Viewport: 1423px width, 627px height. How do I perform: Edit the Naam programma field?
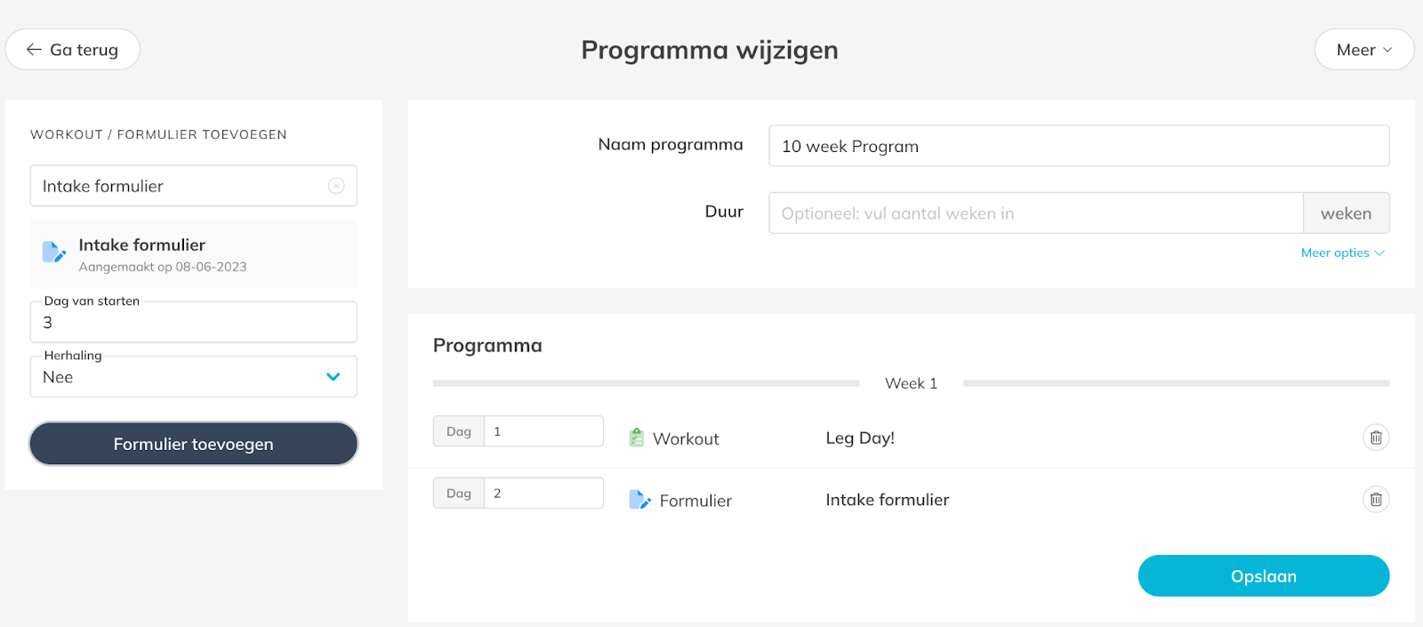[1078, 146]
